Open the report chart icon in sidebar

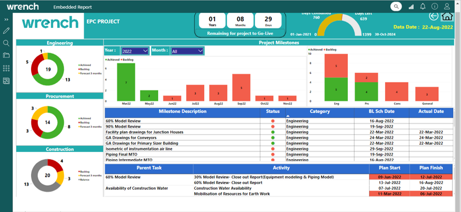[x=6, y=81]
